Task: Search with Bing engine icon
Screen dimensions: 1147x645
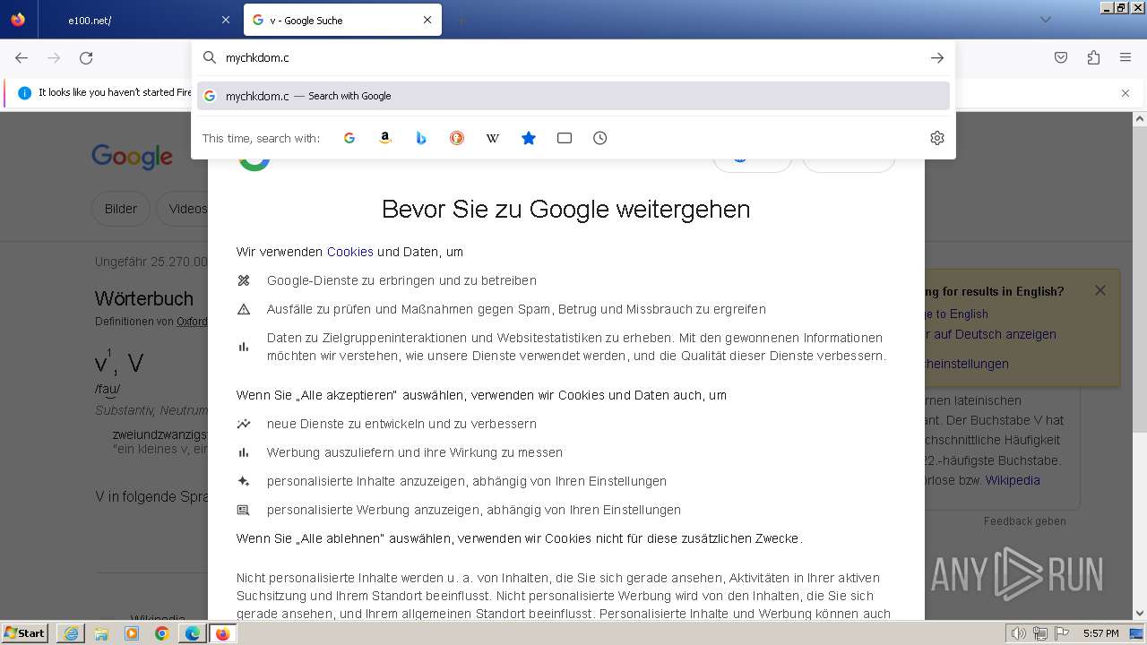Action: point(421,138)
